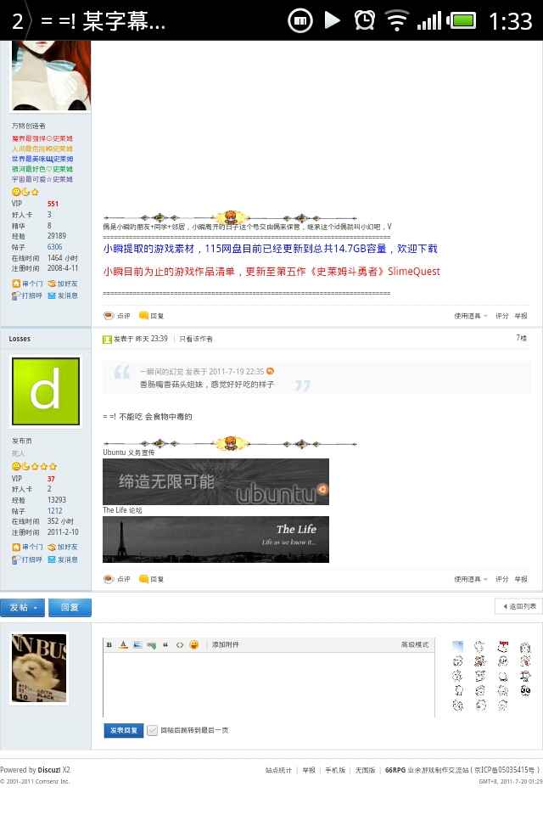Screen dimensions: 543x815
Task: Click the post icon beside 发表于 昨天 23:39
Action: click(x=108, y=340)
